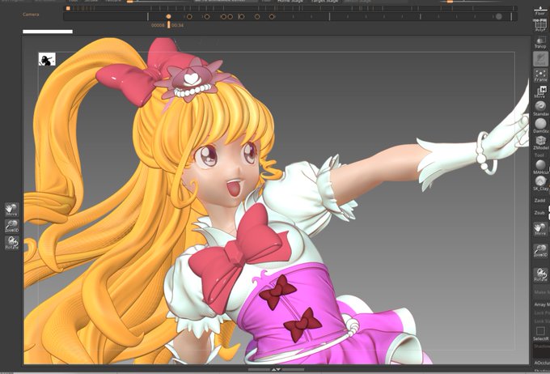This screenshot has height=374, width=550.
Task: Select the Standard brush
Action: (x=540, y=108)
